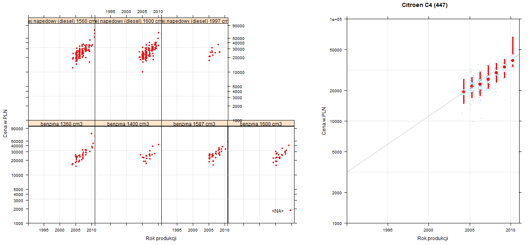Image resolution: width=531 pixels, height=245 pixels.
Task: Click the '90000' tick beside benzyna 1360 cm3 panel
Action: tap(18, 129)
